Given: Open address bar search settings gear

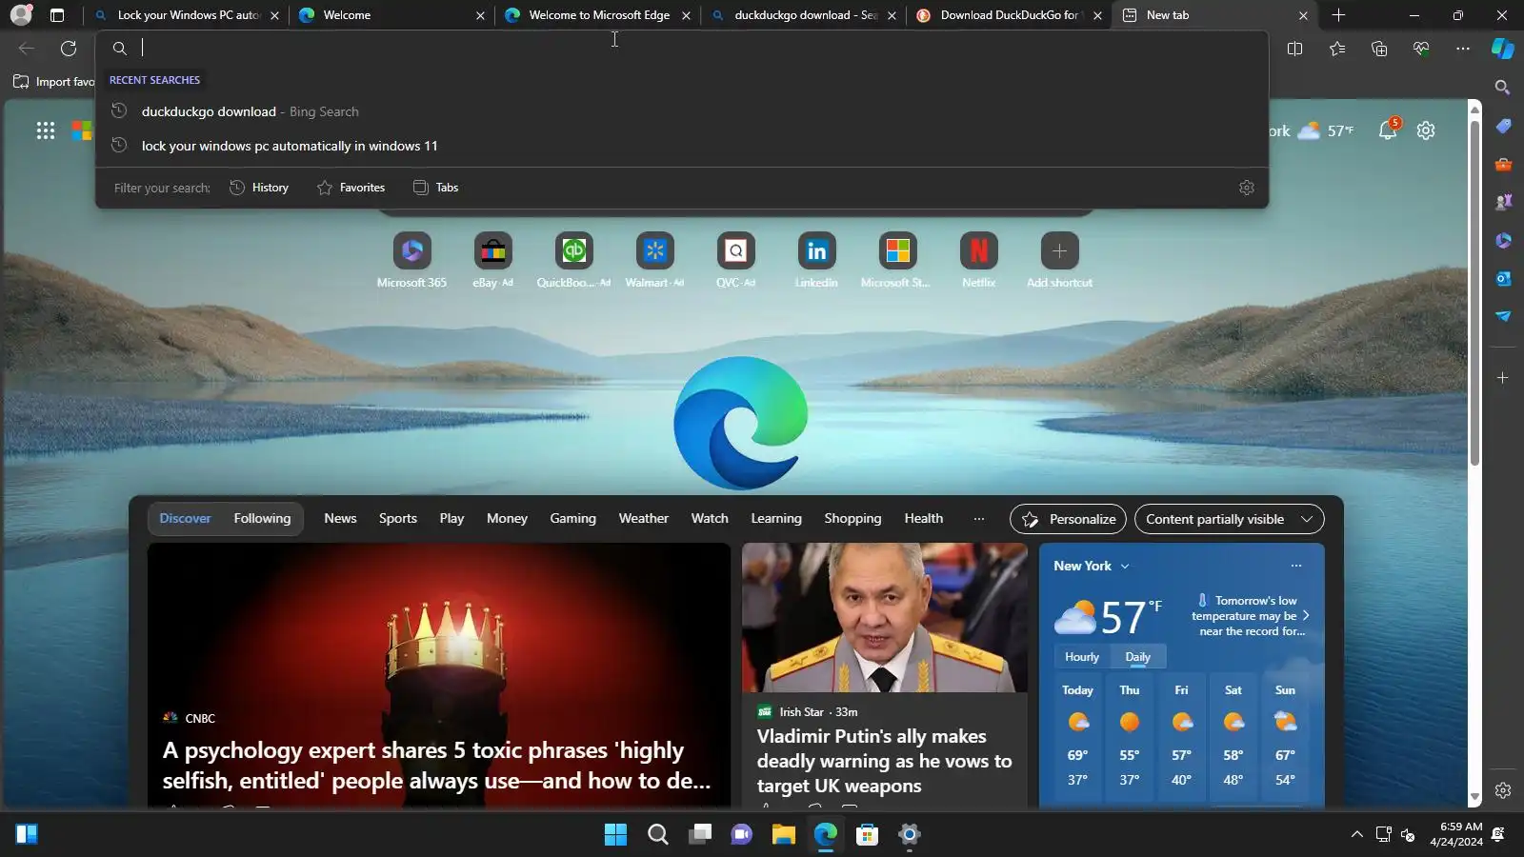Looking at the screenshot, I should click(x=1247, y=188).
